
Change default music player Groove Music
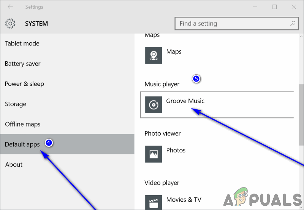point(185,101)
